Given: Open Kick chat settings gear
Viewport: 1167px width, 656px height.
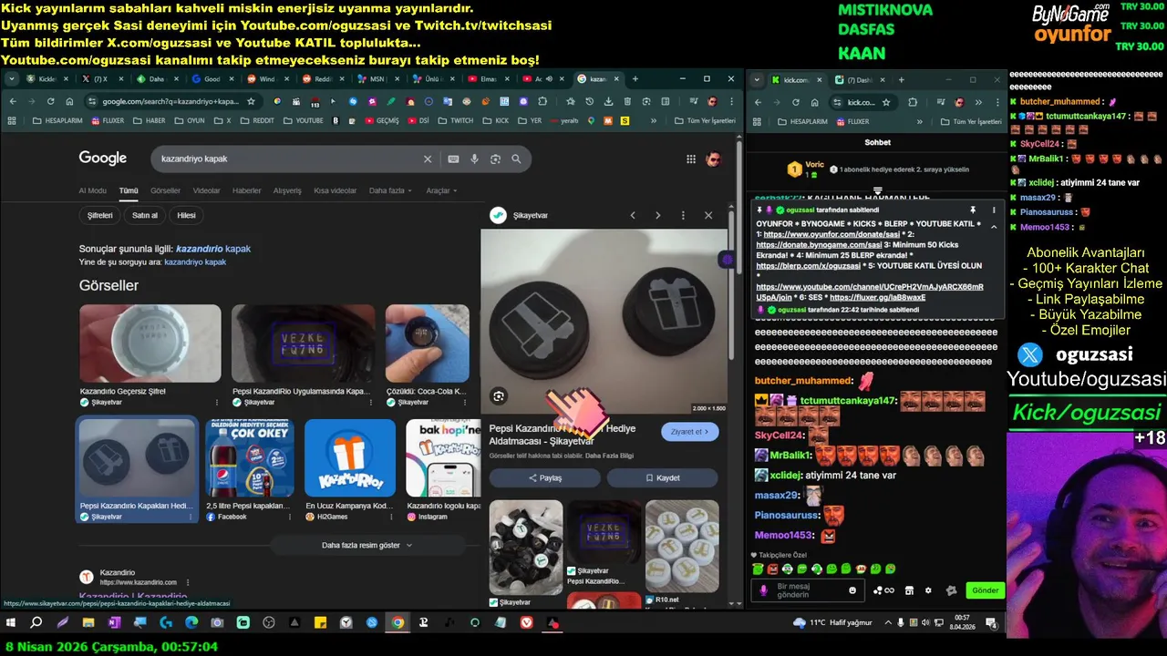Looking at the screenshot, I should pos(928,590).
